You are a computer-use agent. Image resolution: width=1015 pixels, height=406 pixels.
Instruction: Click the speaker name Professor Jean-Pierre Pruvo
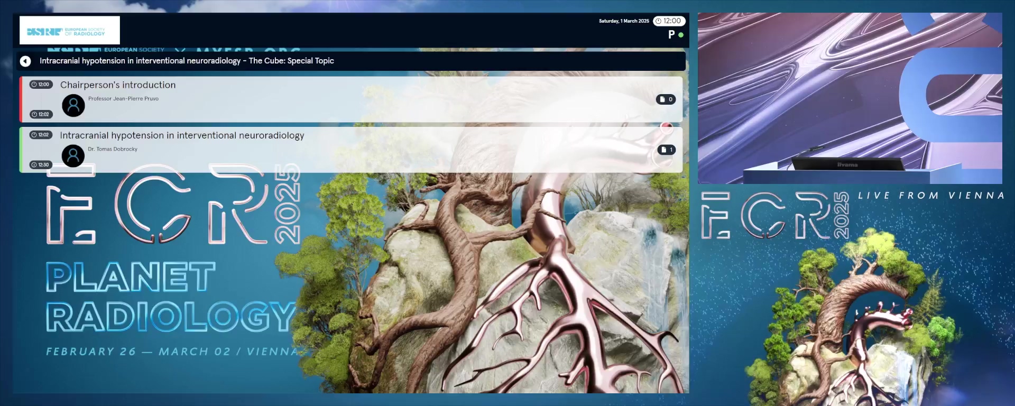pyautogui.click(x=123, y=99)
